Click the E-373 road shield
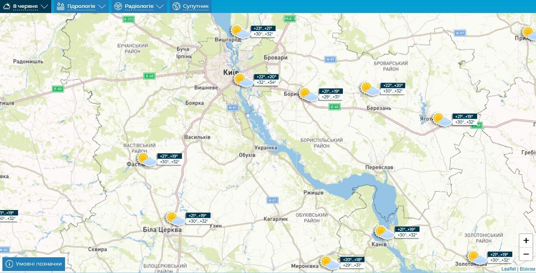The height and width of the screenshot is (273, 536). tap(128, 19)
